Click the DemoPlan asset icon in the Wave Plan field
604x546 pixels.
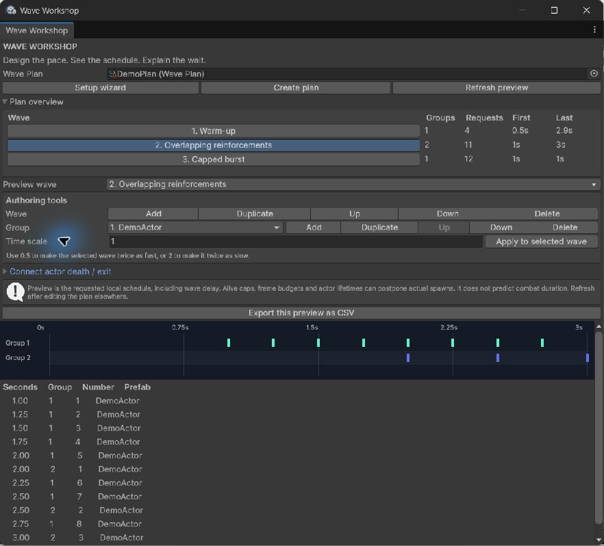pos(112,74)
